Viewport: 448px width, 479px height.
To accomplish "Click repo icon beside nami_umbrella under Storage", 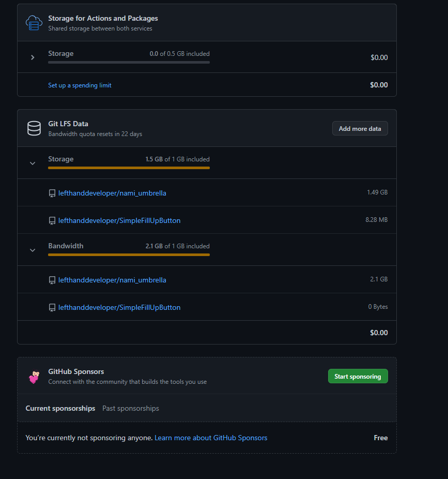I will click(x=52, y=193).
